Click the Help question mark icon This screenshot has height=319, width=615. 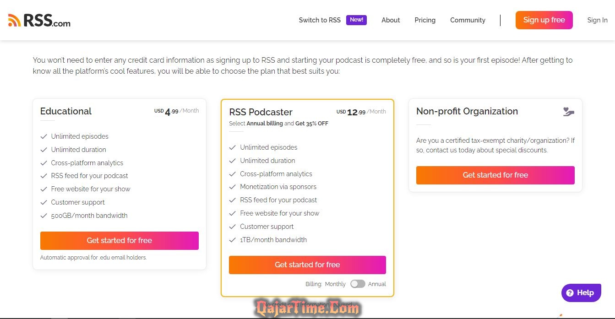[570, 293]
